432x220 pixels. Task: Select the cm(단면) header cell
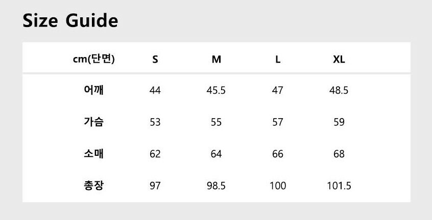point(94,59)
